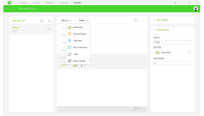Screen dimensions: 204x116
Task: Click the Razer logo icon
Action: (9, 3)
